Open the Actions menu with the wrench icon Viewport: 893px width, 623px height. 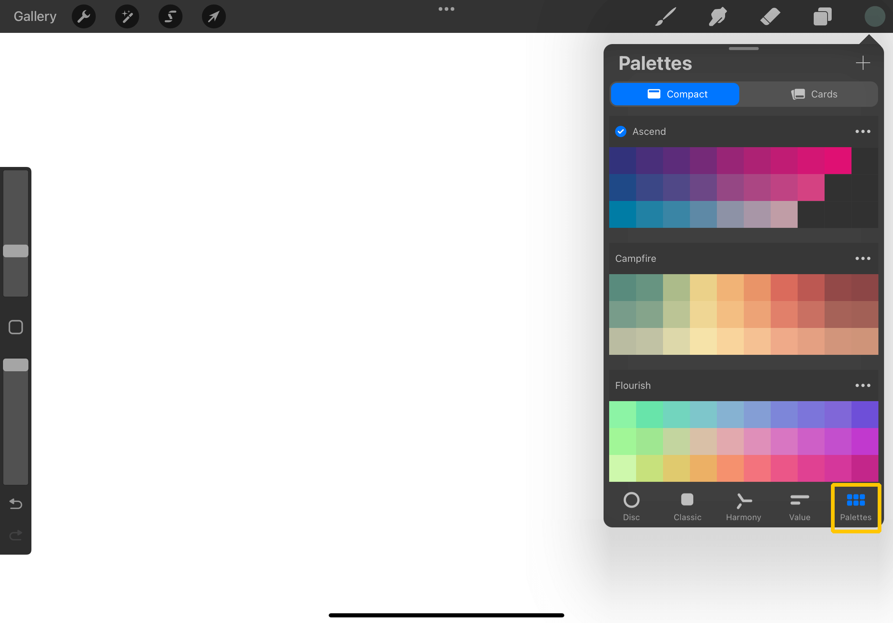coord(83,16)
